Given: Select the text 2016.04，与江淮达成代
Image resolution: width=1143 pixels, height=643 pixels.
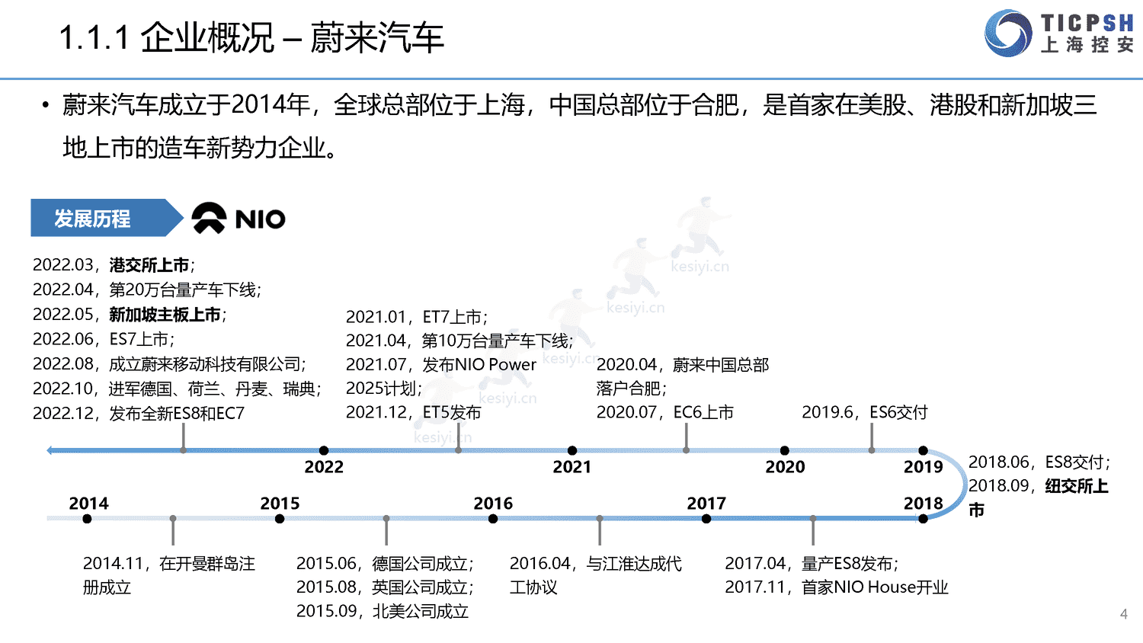Looking at the screenshot, I should point(596,564).
